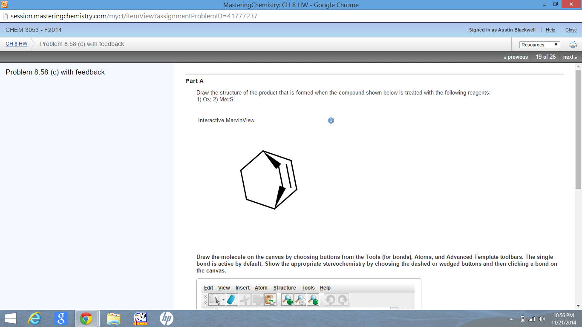Viewport: 582px width, 327px height.
Task: Follow the CH 8 HW breadcrumb link
Action: (x=15, y=43)
